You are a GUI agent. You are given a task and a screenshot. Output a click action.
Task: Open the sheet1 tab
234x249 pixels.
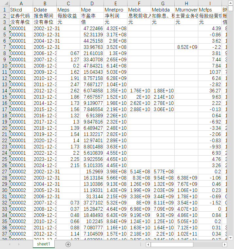click(x=44, y=244)
